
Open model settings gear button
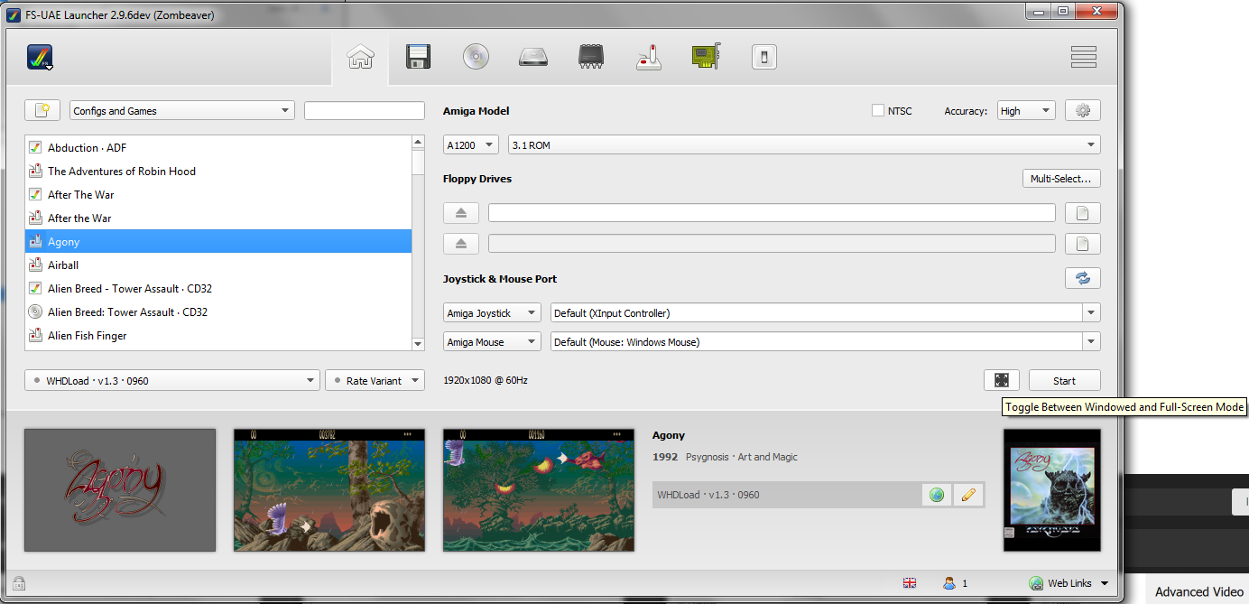1083,110
